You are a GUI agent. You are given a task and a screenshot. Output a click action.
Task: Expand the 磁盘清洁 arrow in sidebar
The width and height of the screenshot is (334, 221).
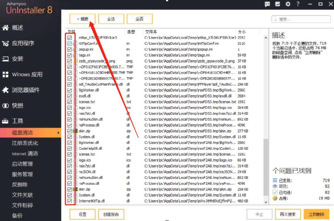pos(58,133)
